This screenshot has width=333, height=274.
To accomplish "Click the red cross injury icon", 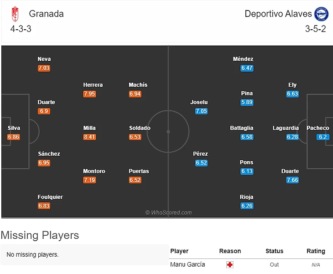I will (x=230, y=265).
